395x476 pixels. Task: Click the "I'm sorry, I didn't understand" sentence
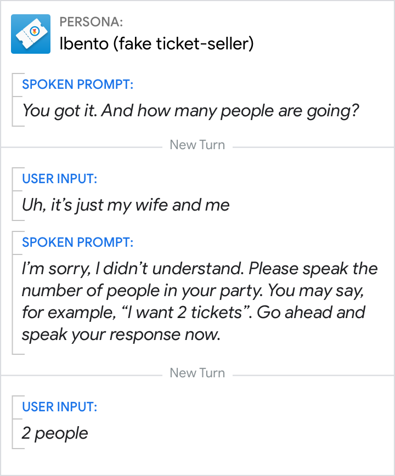pos(134,269)
